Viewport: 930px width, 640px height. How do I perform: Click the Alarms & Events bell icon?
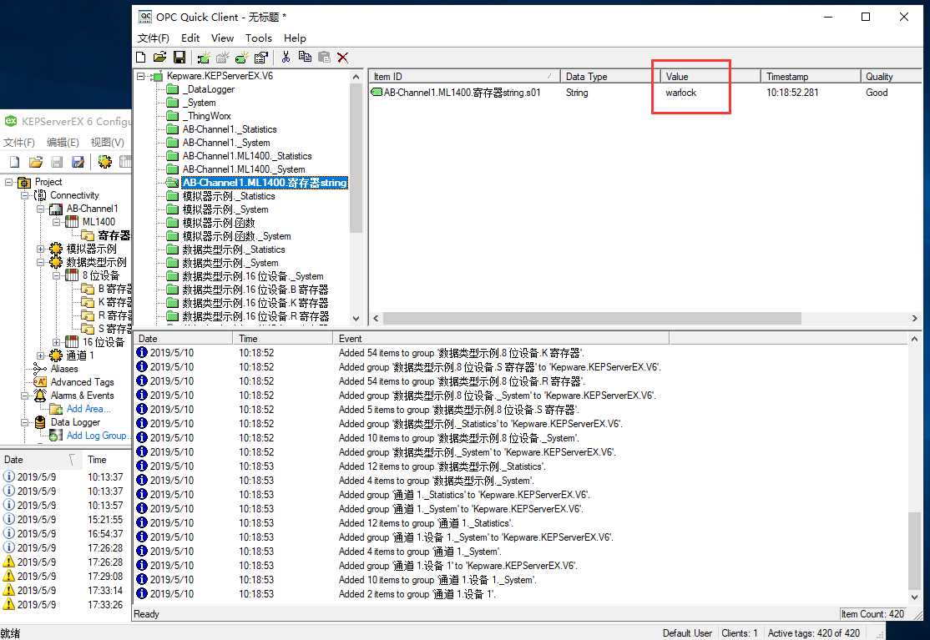40,396
